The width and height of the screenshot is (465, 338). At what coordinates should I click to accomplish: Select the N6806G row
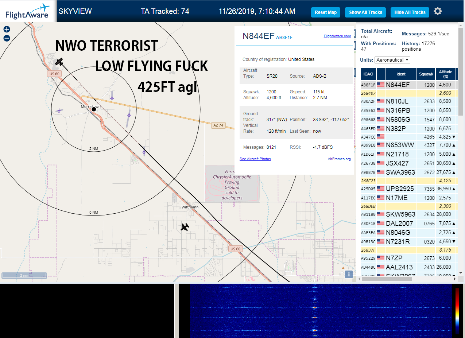[408, 120]
